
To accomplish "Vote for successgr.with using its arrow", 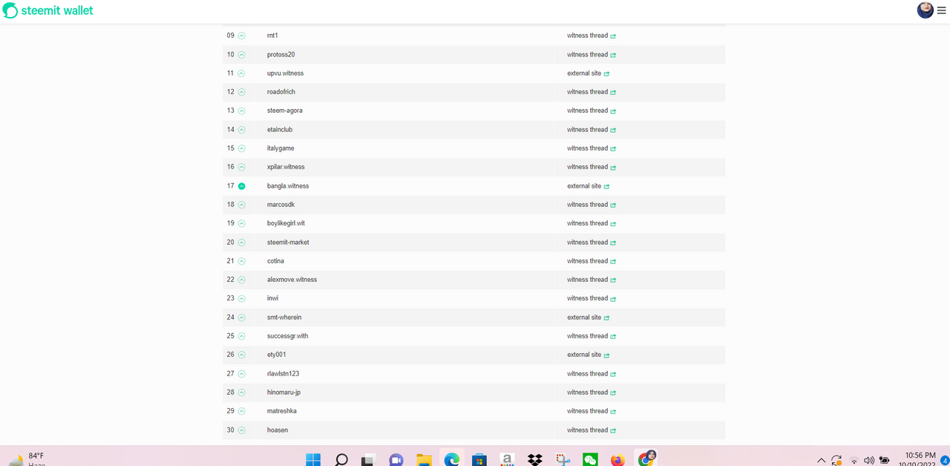I will (x=241, y=336).
